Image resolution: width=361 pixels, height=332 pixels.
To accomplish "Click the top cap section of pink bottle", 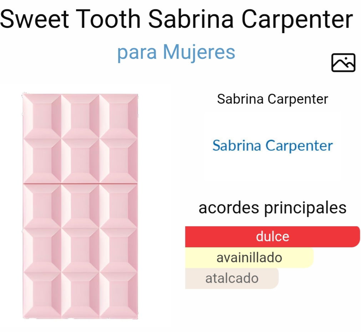I will coord(80,138).
